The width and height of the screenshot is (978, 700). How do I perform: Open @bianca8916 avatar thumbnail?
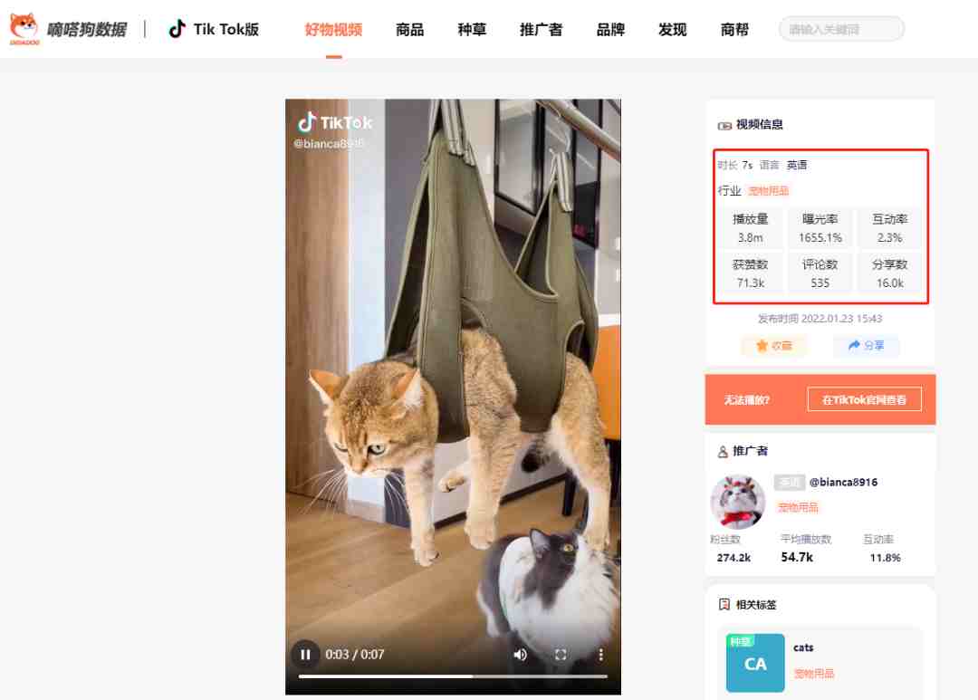pyautogui.click(x=738, y=502)
